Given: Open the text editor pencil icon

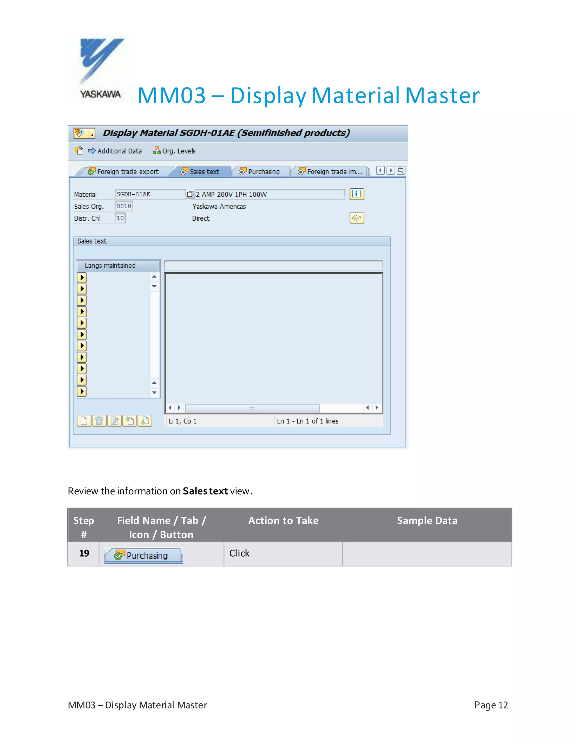Looking at the screenshot, I should (x=115, y=421).
